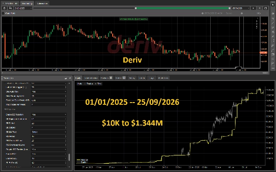The image size is (276, 172).
Task: Open the Logs tab
Action: 151,78
